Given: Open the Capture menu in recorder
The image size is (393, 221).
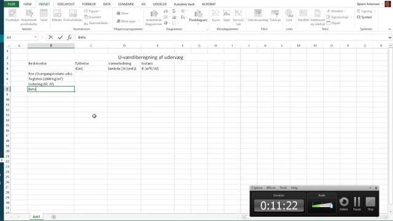Looking at the screenshot, I should pyautogui.click(x=257, y=188).
